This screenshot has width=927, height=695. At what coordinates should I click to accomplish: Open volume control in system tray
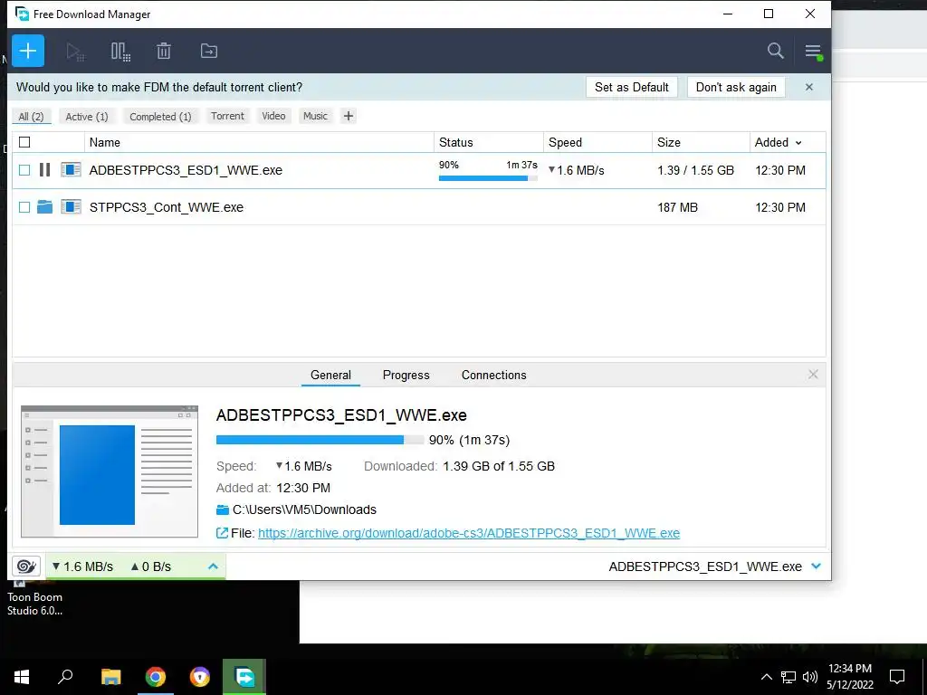810,677
